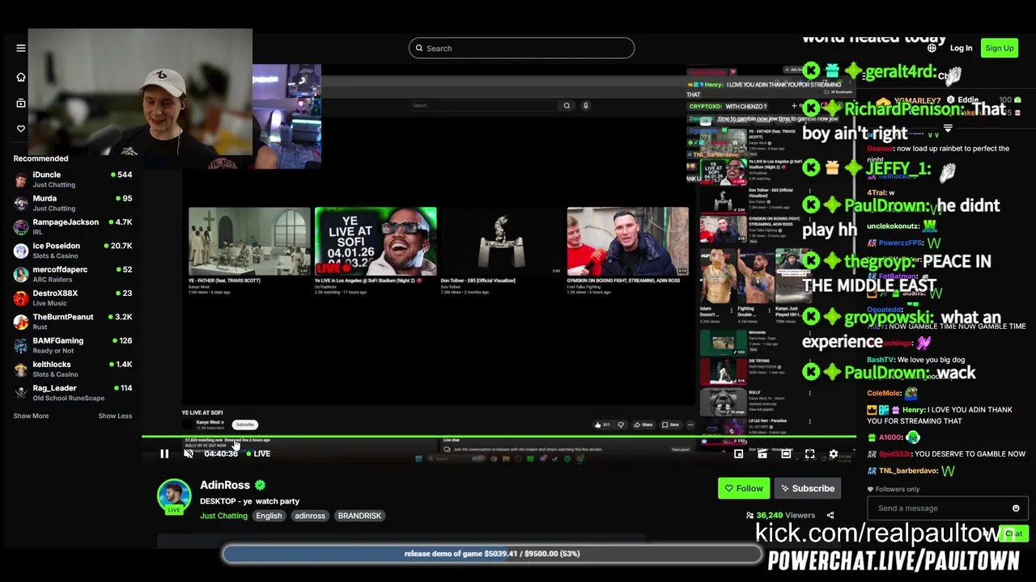Click the share icon next to viewers
Image resolution: width=1036 pixels, height=582 pixels.
click(x=830, y=516)
